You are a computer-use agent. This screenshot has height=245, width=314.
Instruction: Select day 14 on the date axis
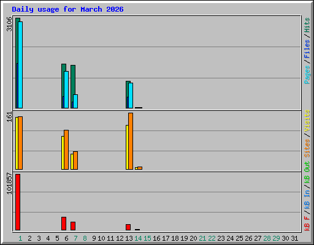click(138, 238)
